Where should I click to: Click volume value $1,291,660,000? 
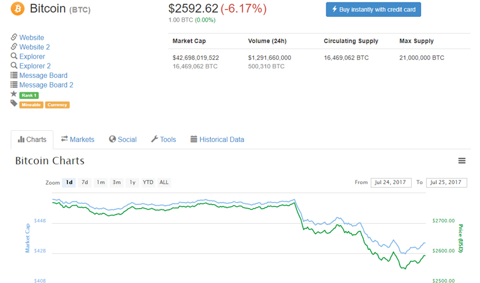tap(269, 58)
